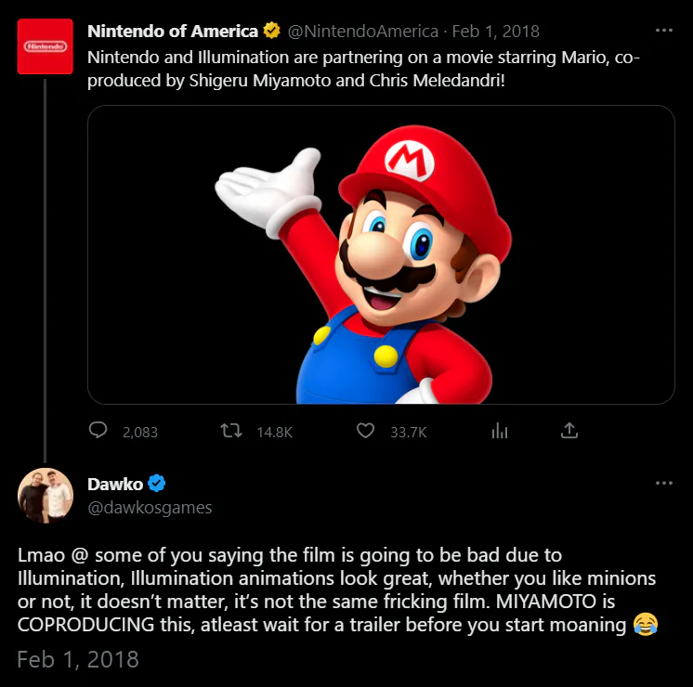Click the reply speech bubble icon
This screenshot has width=693, height=687.
tap(98, 431)
